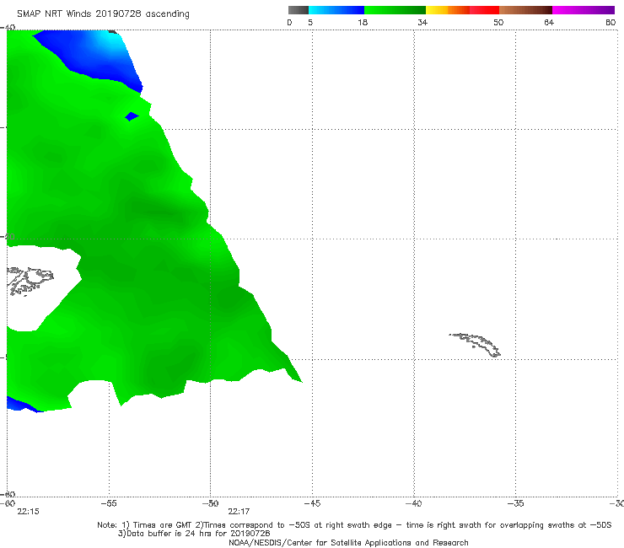Viewport: 624px width, 548px height.
Task: Click the color bar label "64"
Action: [549, 22]
